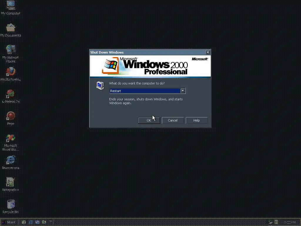This screenshot has width=301, height=226.
Task: Select the Internet Explorer style desktop shortcut
Action: coord(11,162)
